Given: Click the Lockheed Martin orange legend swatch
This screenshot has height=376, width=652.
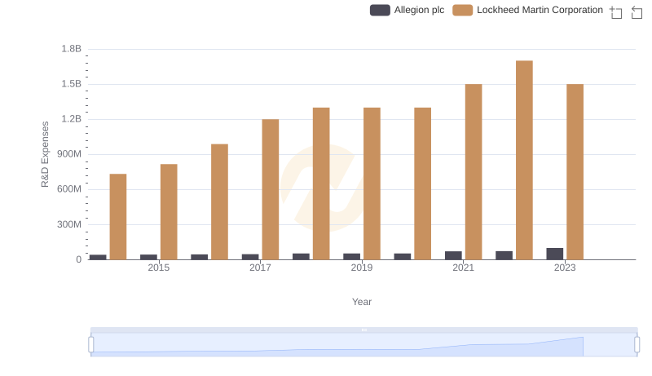Looking at the screenshot, I should [462, 10].
